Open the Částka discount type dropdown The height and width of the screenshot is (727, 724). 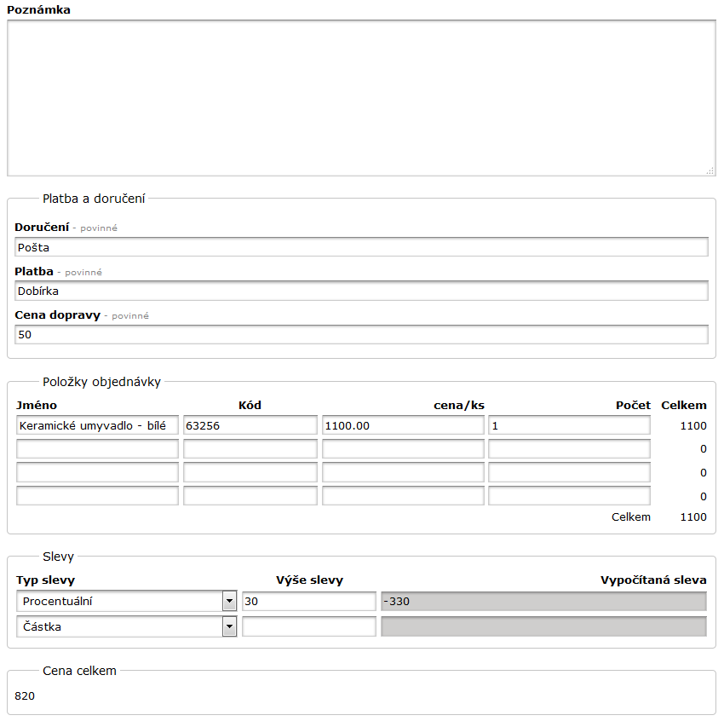click(x=126, y=627)
